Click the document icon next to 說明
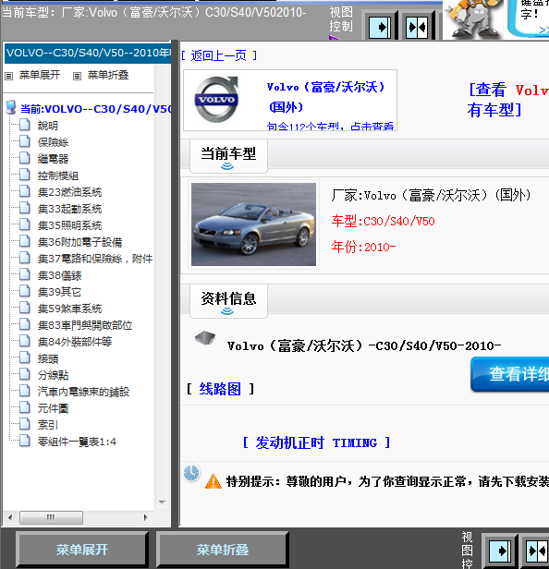Screen dimensions: 549x569 coord(25,124)
